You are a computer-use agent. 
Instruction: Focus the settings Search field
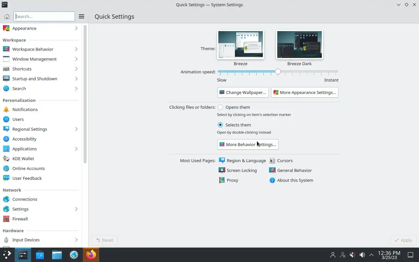click(x=44, y=16)
